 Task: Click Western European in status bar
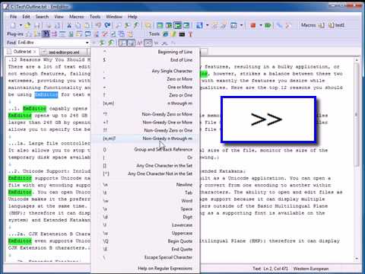[311, 269]
